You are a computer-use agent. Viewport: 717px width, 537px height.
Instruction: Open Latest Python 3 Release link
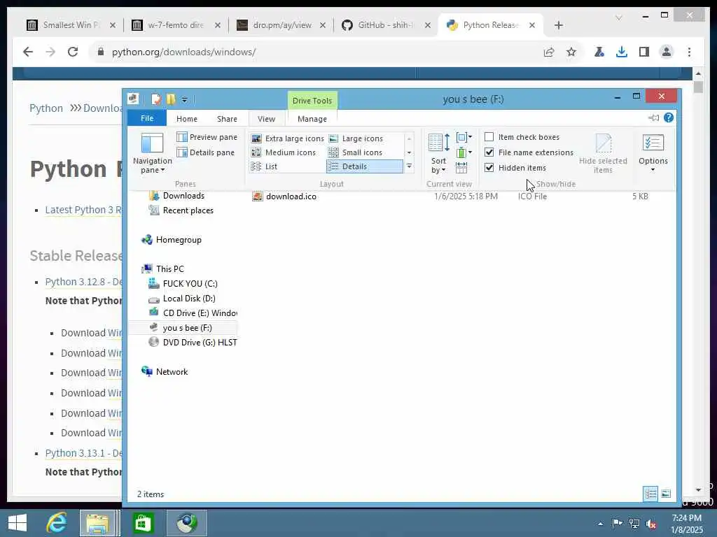(84, 210)
